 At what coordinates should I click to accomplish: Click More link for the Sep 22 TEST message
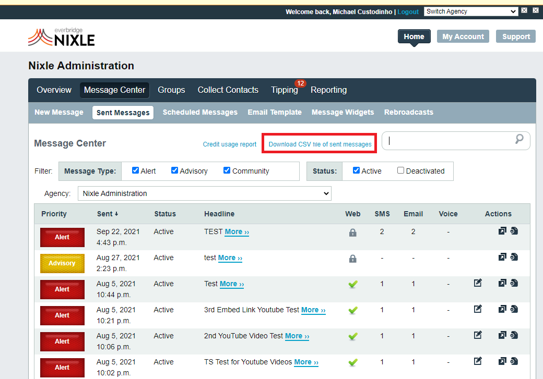point(237,231)
